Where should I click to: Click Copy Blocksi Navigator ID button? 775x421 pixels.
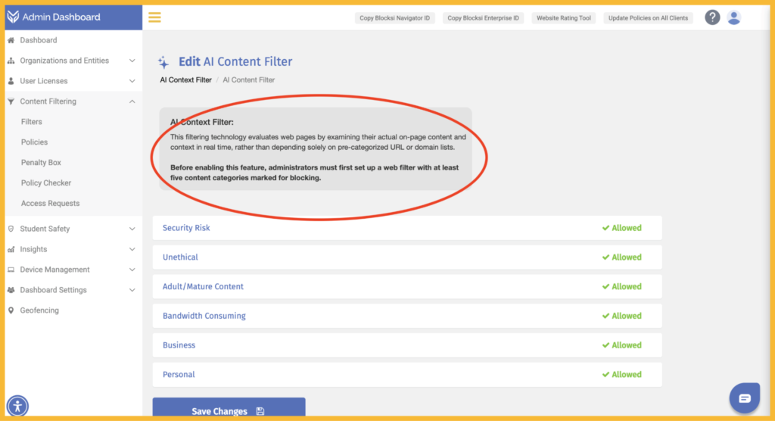[395, 18]
